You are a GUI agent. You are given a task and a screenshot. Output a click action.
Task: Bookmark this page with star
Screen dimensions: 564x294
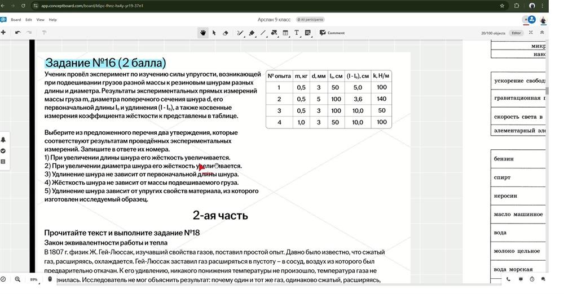(x=502, y=6)
